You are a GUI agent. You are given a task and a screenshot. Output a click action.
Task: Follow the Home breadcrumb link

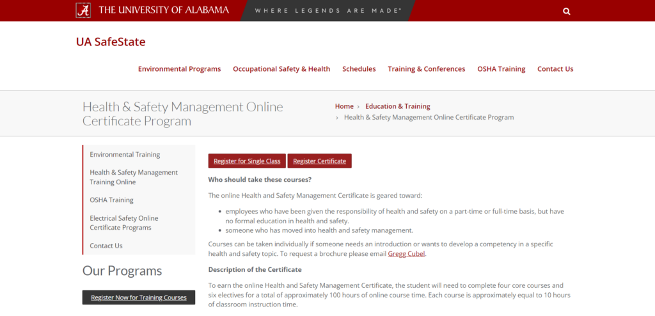tap(344, 106)
